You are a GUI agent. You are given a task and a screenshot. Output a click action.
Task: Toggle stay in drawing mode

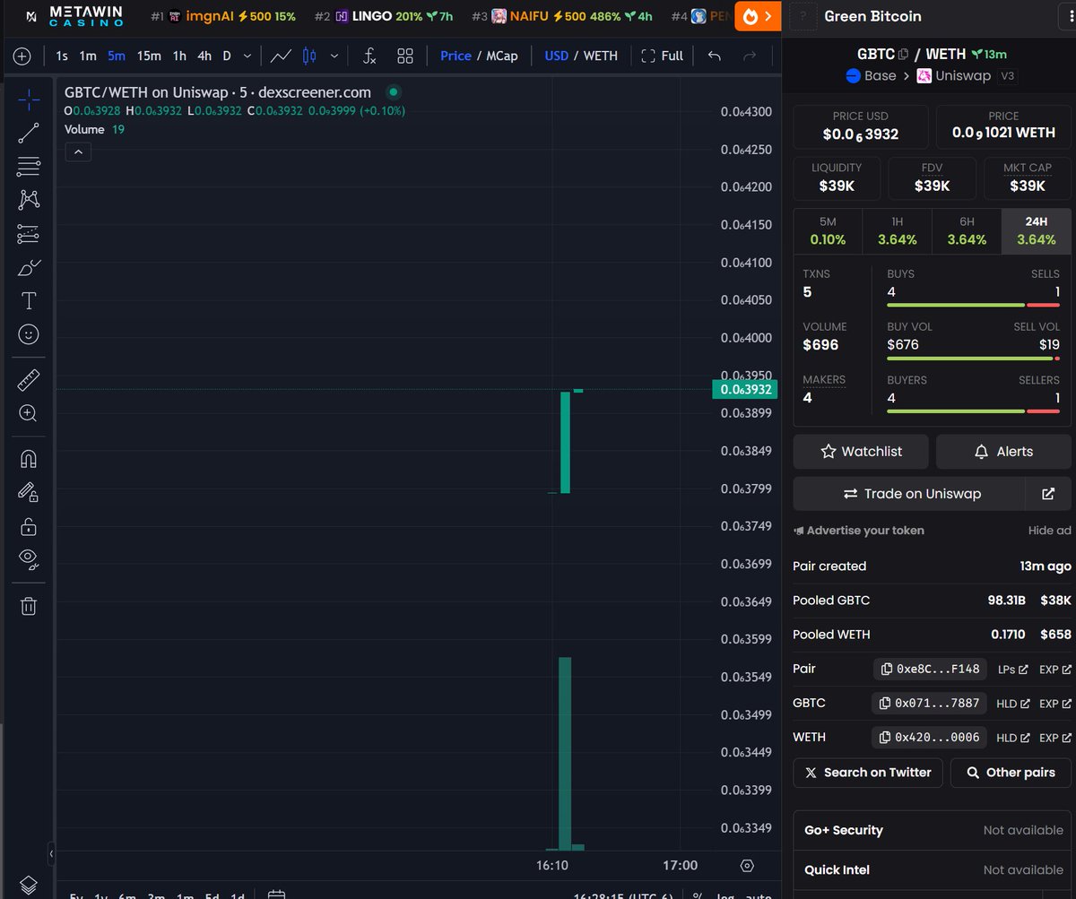click(29, 492)
